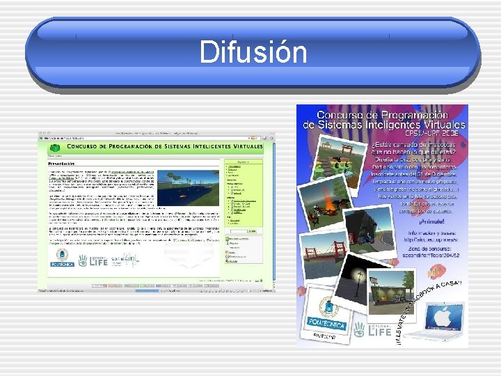Screen dimensions: 501x376
Task: Select the Difusión slide title
Action: [x=253, y=52]
